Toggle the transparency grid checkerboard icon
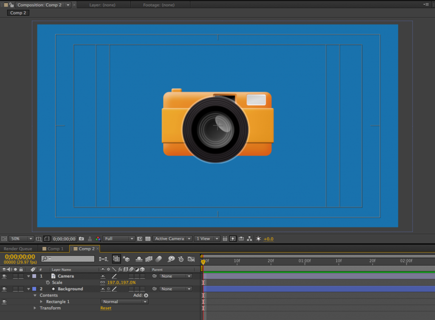This screenshot has height=320, width=435. 147,239
